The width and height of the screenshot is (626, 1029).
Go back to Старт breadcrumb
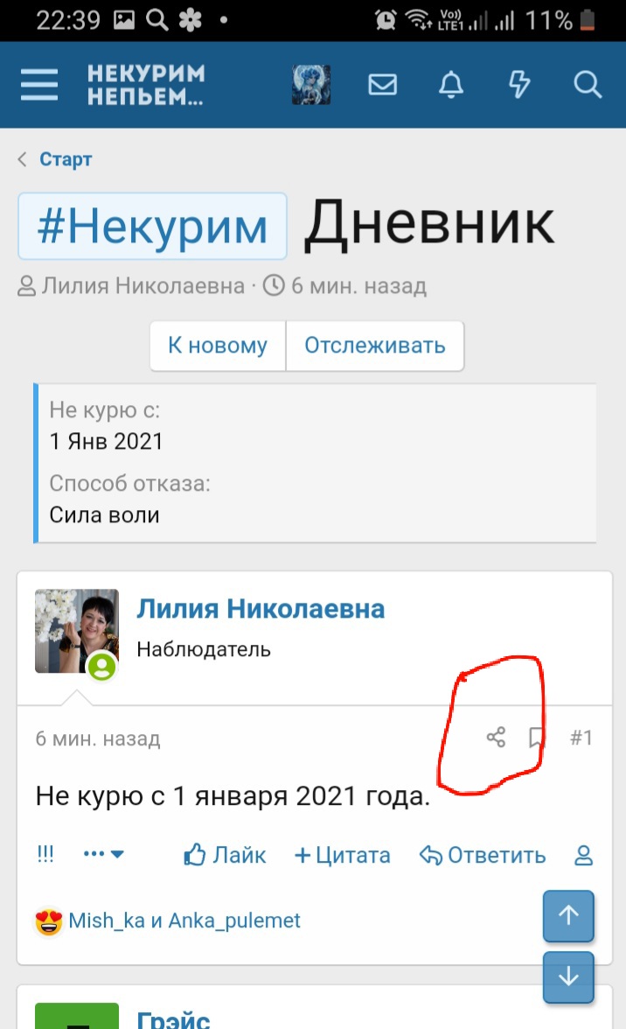tap(66, 159)
